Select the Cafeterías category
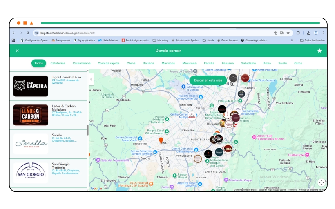The width and height of the screenshot is (335, 209). pyautogui.click(x=58, y=63)
